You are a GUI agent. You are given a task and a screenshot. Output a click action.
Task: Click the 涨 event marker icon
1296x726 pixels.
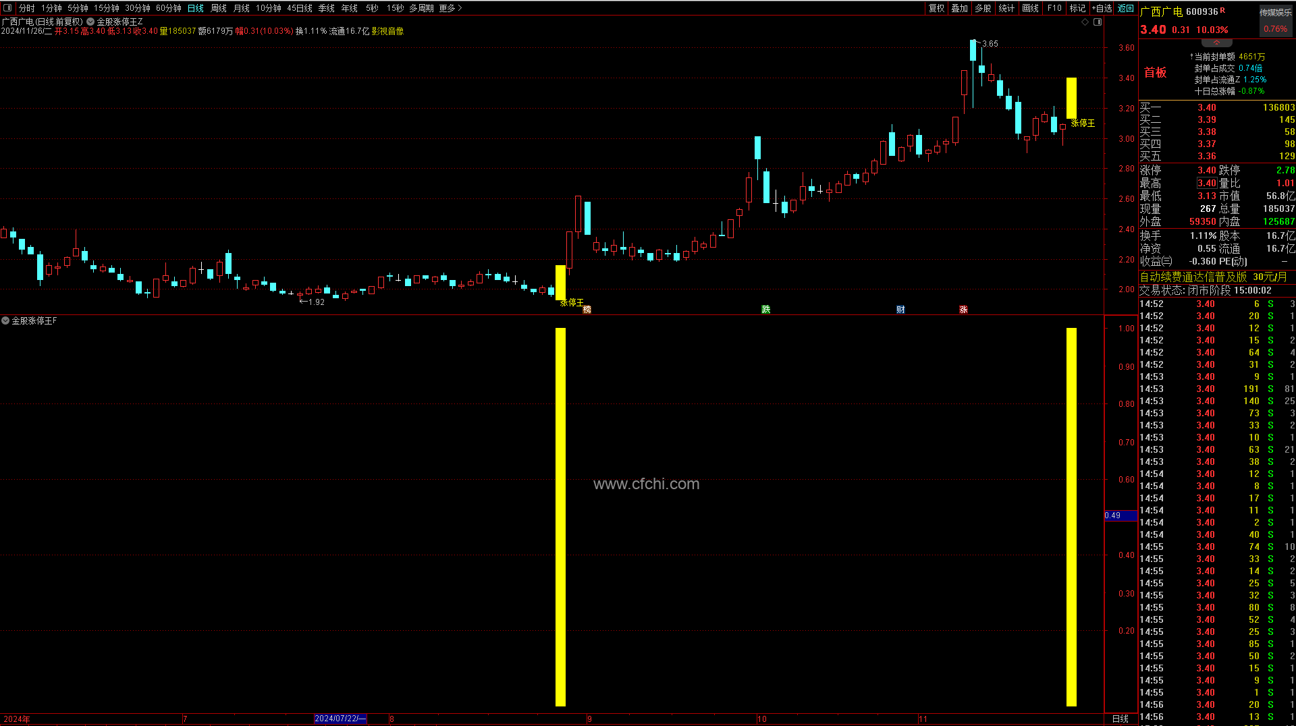tap(963, 310)
